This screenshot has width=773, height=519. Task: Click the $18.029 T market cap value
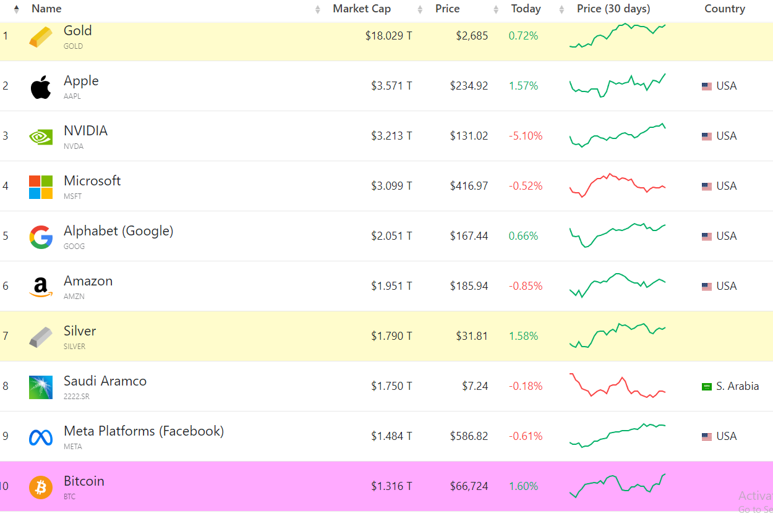click(388, 36)
